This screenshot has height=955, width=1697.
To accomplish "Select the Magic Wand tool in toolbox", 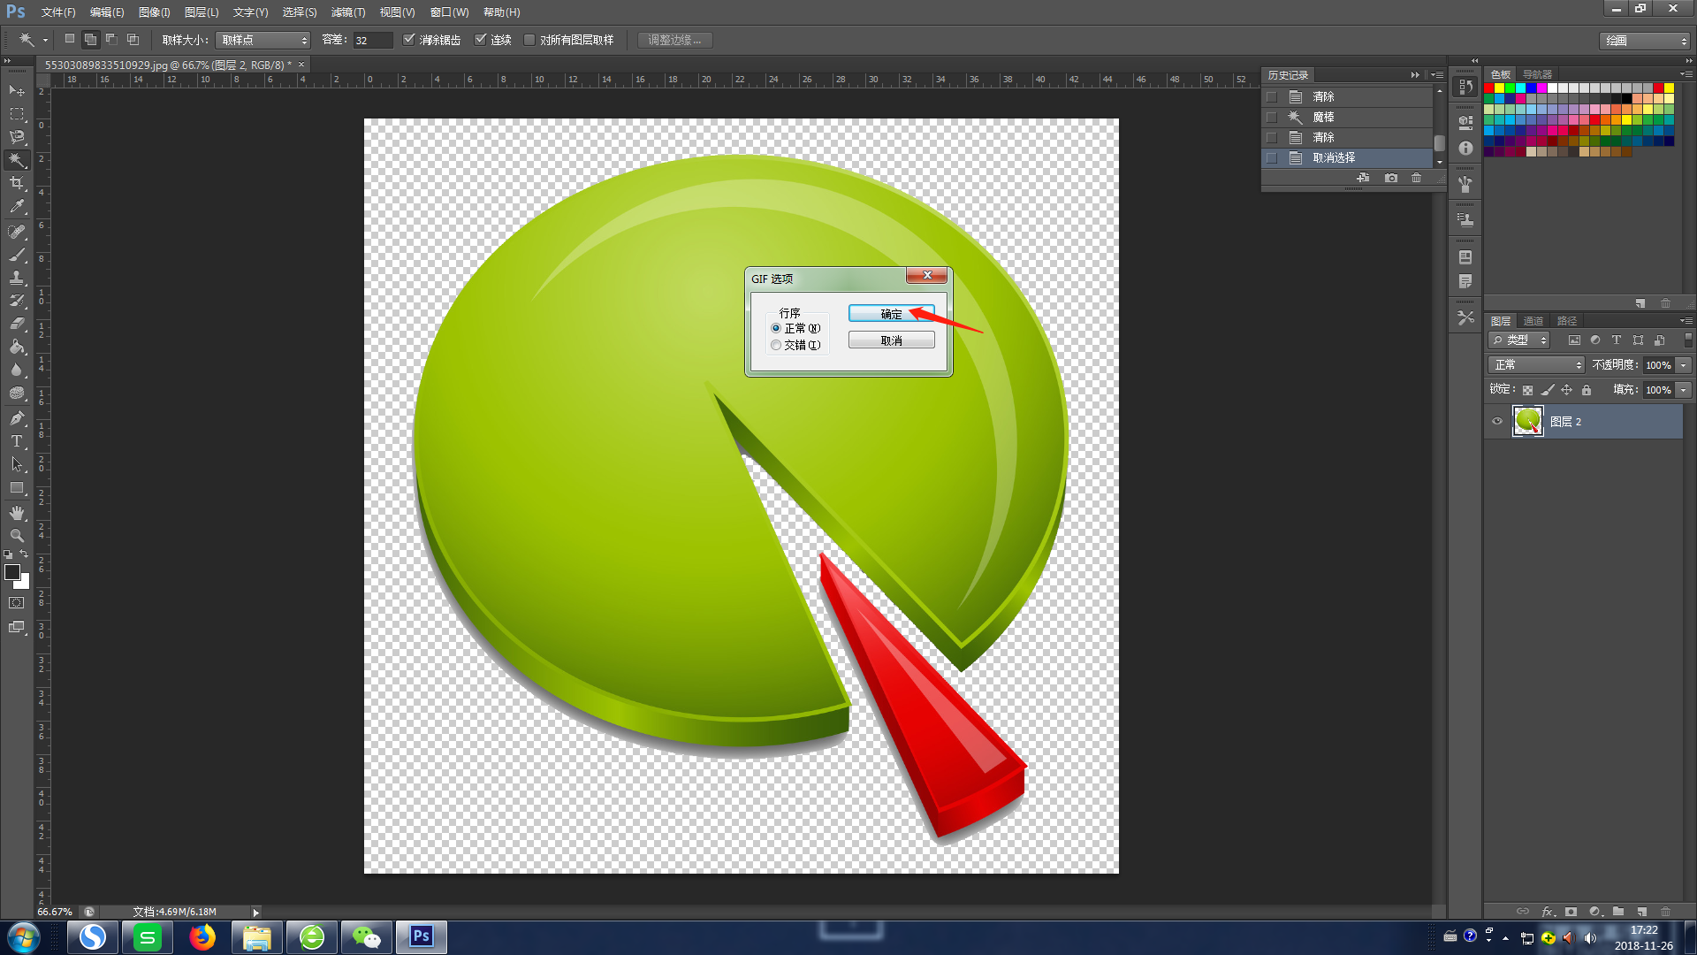I will 17,160.
